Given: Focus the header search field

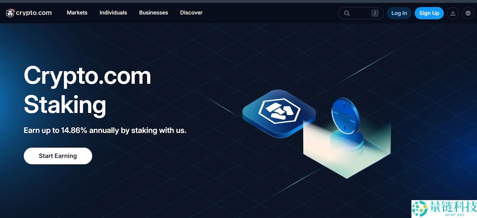Looking at the screenshot, I should click(361, 13).
